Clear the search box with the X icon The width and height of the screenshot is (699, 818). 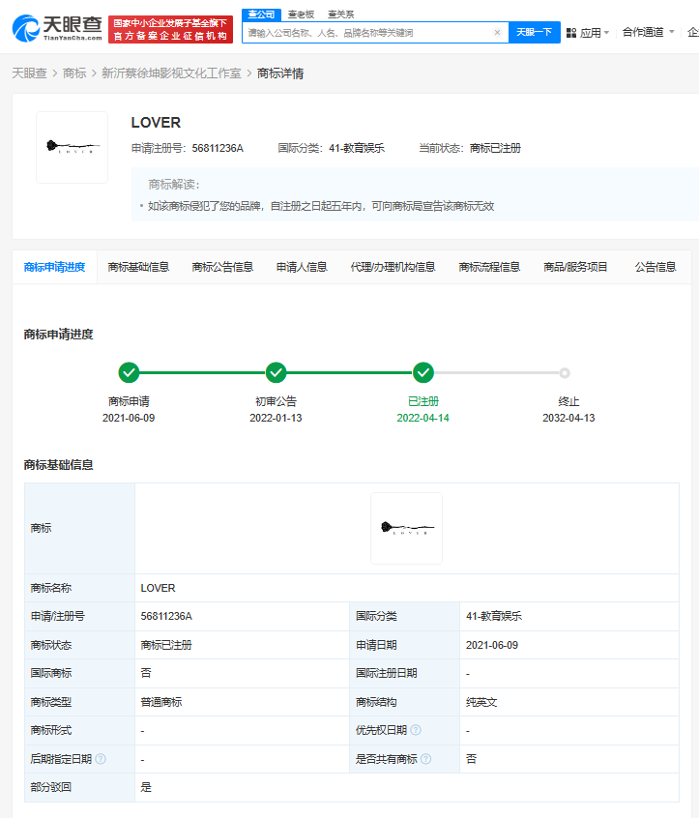click(x=497, y=33)
